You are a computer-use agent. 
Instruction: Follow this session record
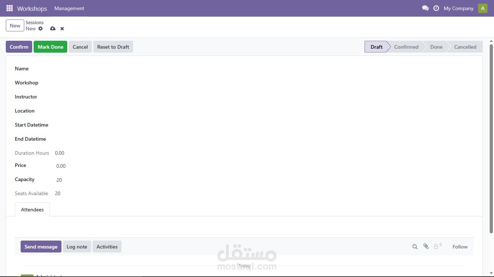(x=460, y=247)
